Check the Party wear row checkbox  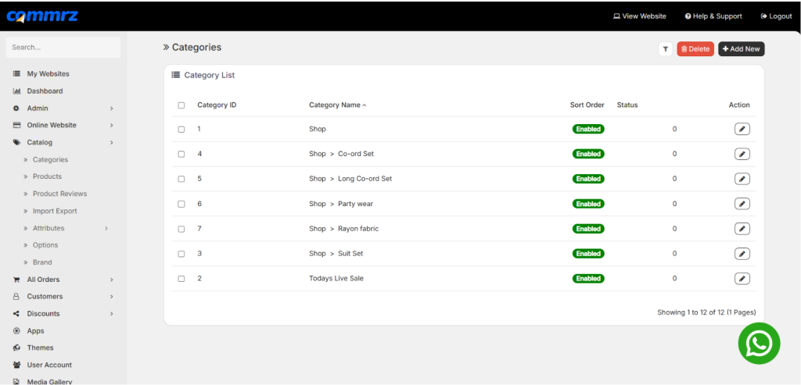click(181, 204)
